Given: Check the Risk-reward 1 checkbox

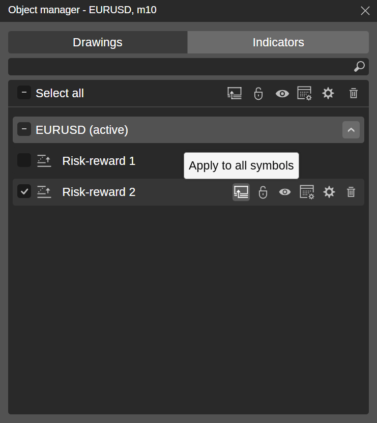Looking at the screenshot, I should (24, 160).
